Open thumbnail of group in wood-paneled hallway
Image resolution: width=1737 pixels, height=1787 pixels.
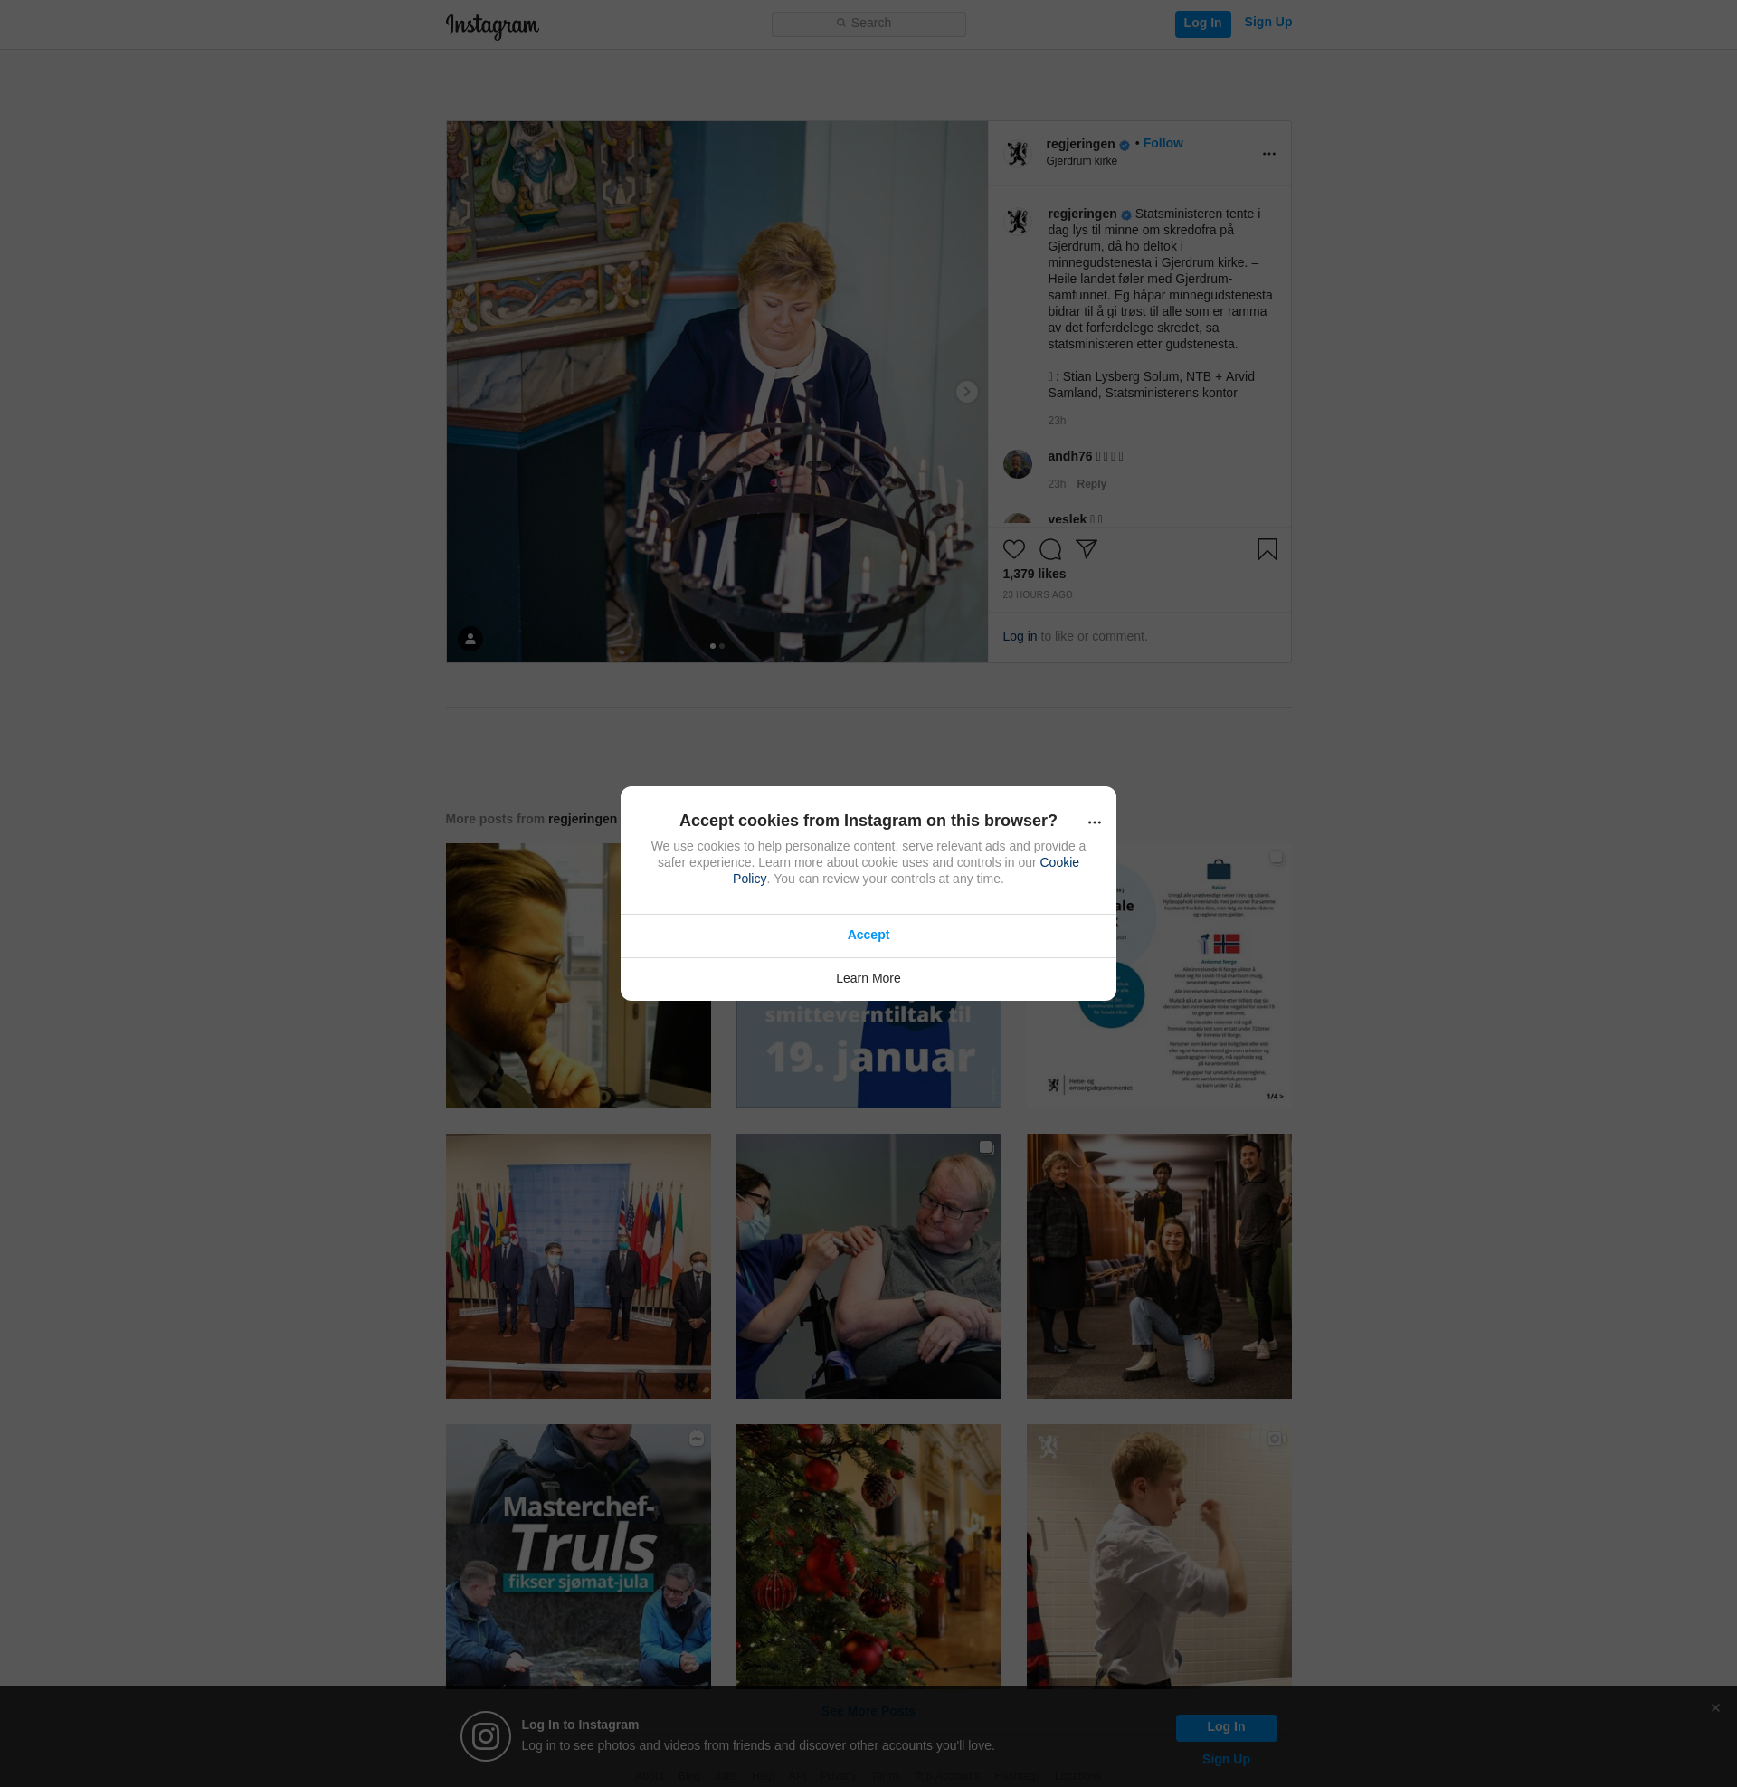(x=1159, y=1266)
